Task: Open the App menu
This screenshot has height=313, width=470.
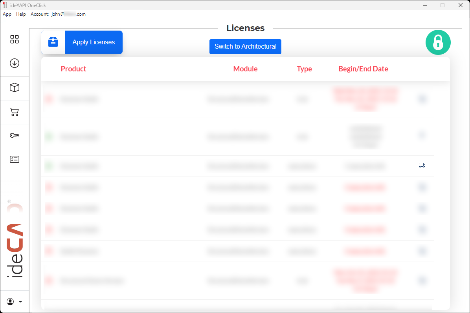Action: point(7,14)
